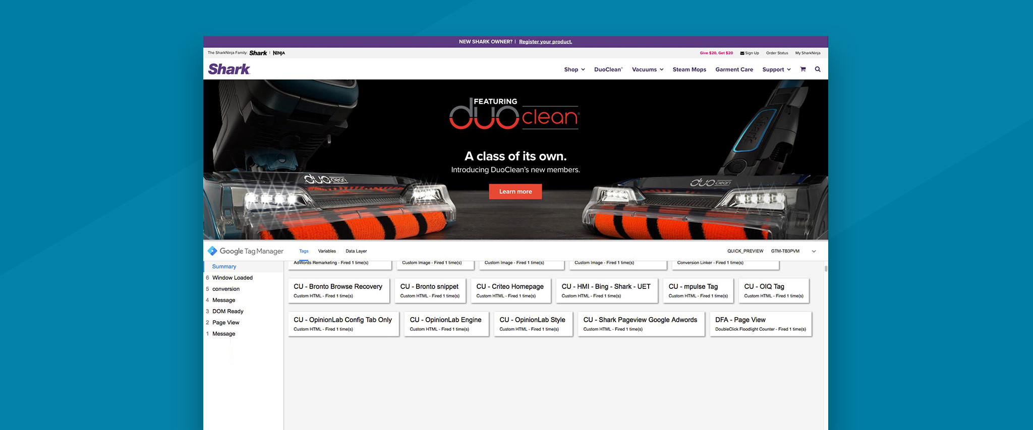Image resolution: width=1033 pixels, height=430 pixels.
Task: Open the Garment Care menu item
Action: coord(734,70)
